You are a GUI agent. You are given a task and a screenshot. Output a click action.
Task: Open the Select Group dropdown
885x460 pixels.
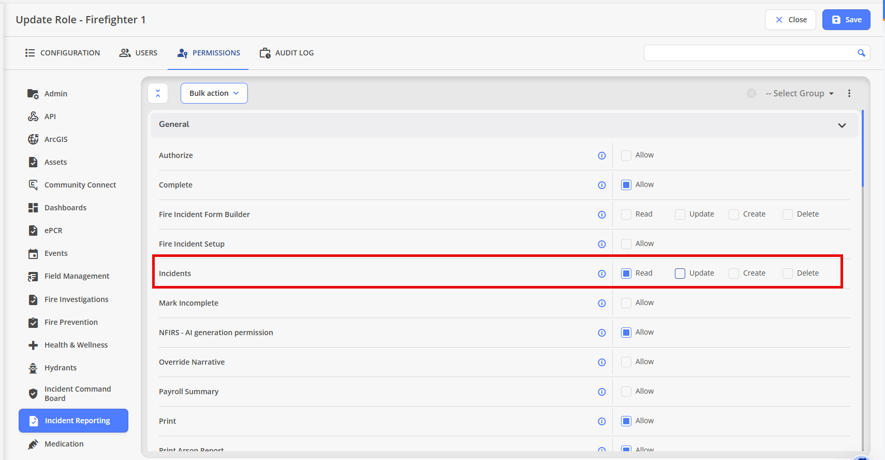[x=799, y=93]
